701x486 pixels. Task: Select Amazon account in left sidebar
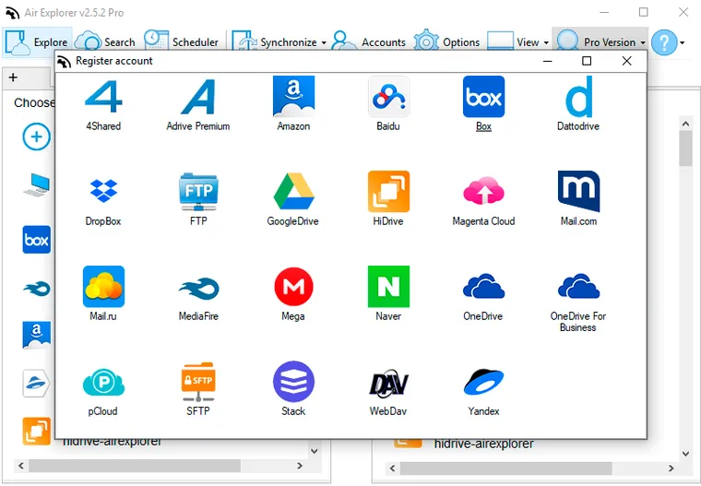37,335
